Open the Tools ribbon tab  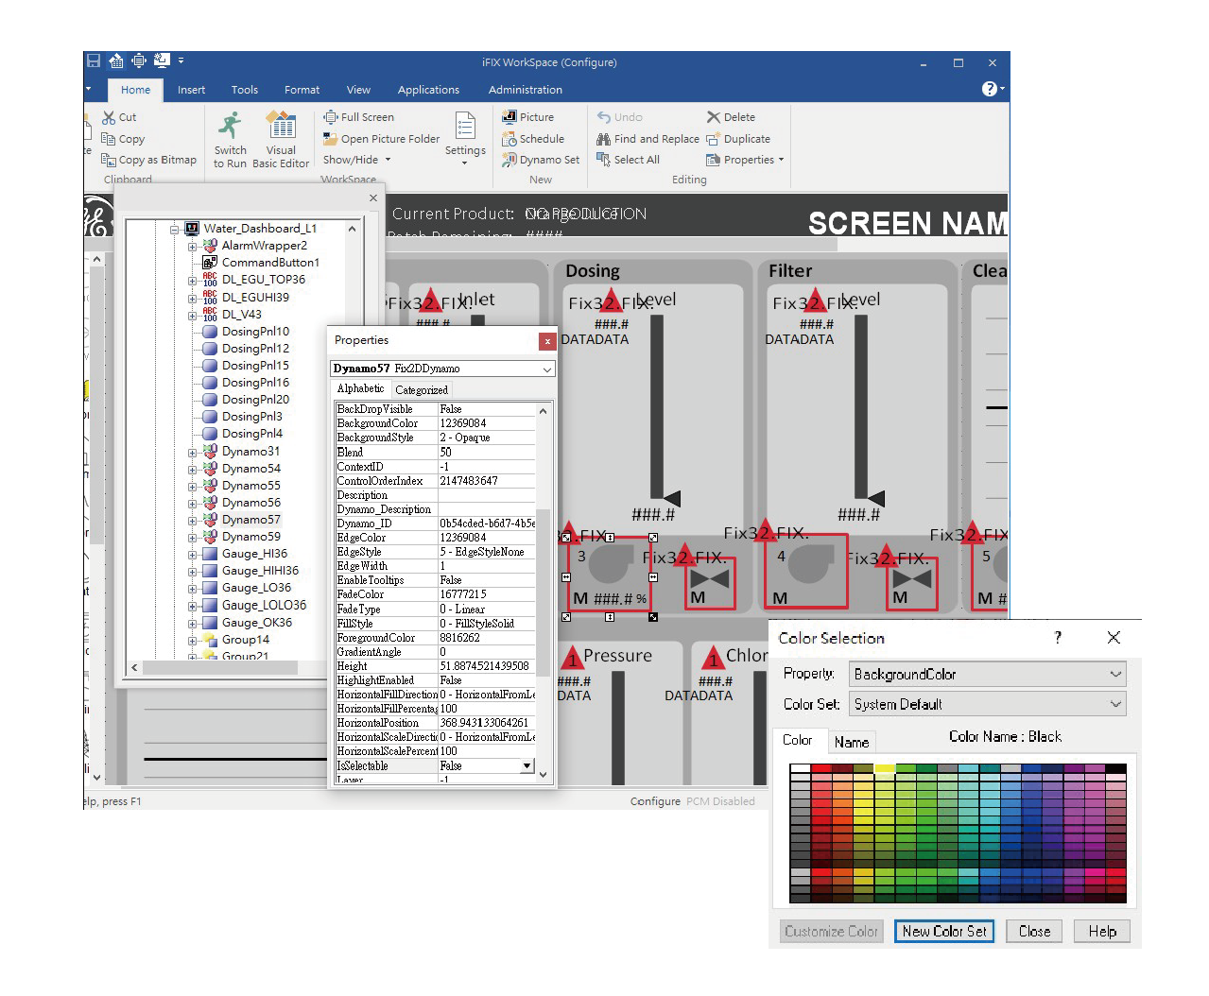[245, 90]
